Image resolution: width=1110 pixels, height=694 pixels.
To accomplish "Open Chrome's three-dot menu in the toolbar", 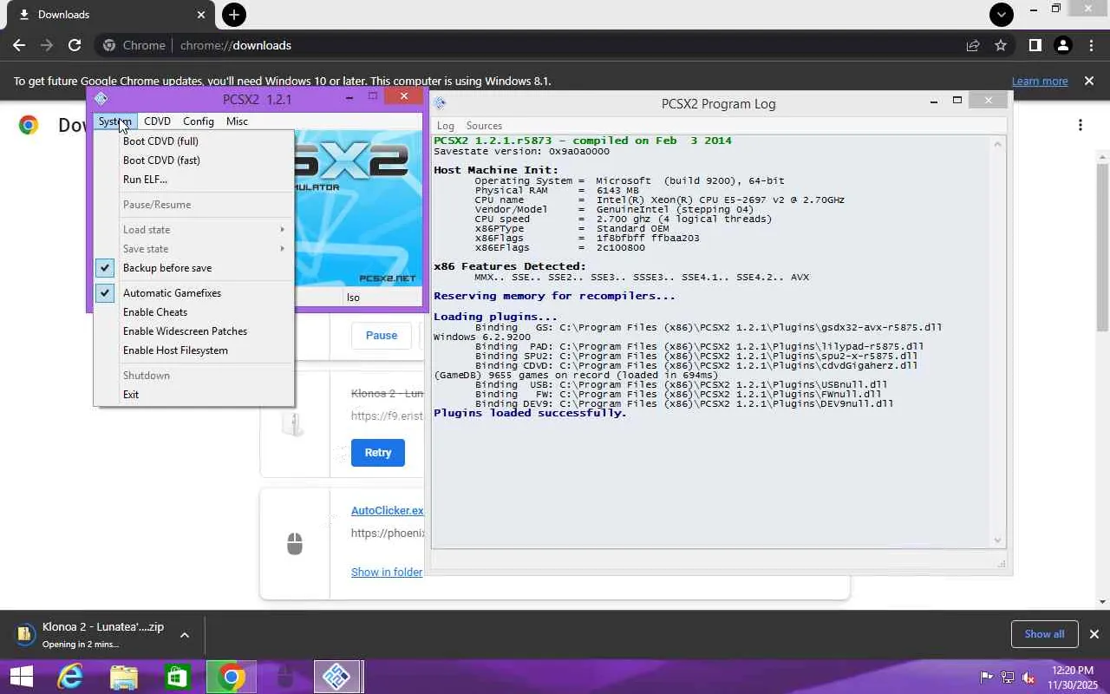I will point(1090,45).
